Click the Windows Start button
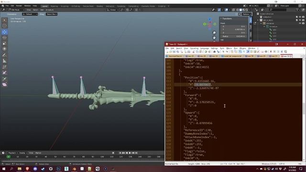 click(x=4, y=169)
